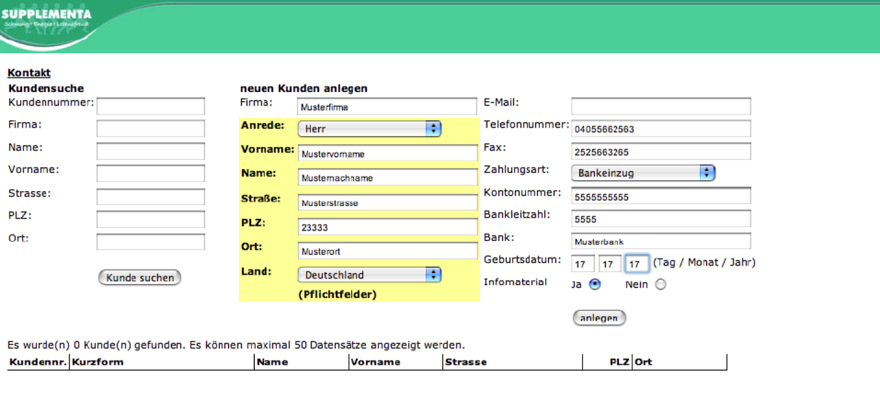Click the Vorname field containing Mustervorname
This screenshot has width=880, height=415.
coord(387,153)
